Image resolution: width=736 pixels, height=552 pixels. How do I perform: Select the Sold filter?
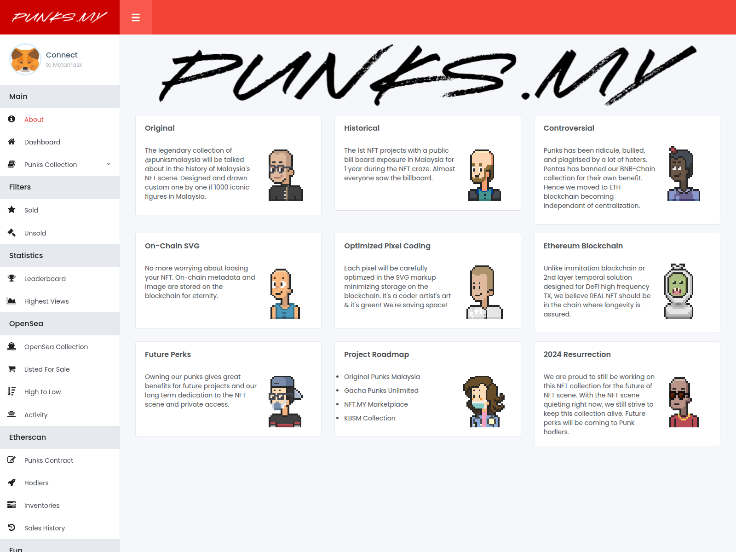60,210
